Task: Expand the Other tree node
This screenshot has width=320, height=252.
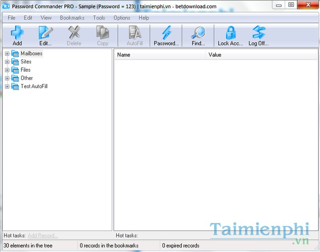Action: pos(7,79)
